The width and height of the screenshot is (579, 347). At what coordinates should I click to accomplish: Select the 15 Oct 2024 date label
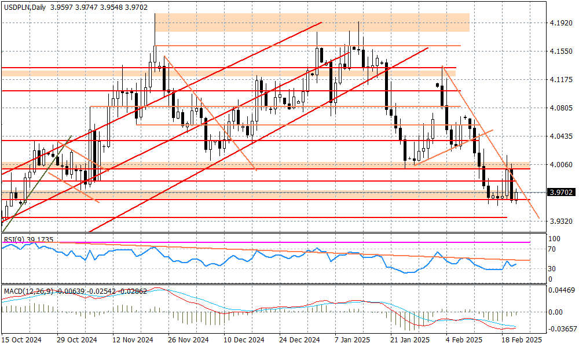click(23, 339)
